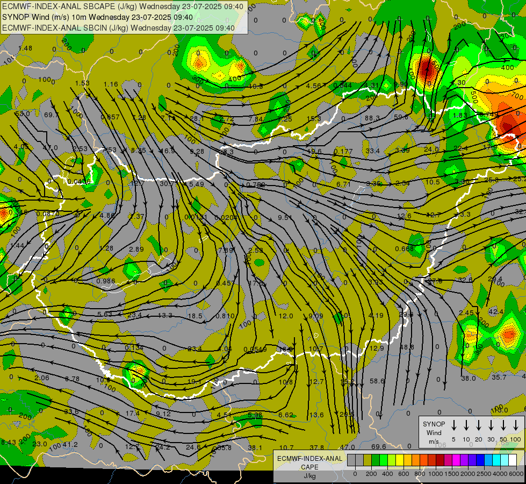Click the '38.0' value on the map

[x=469, y=378]
